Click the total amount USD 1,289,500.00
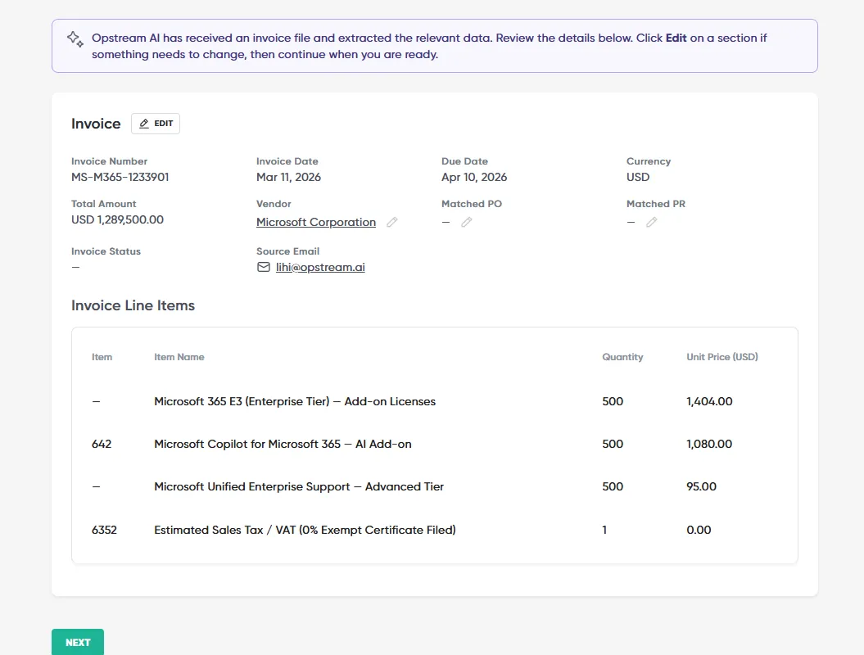Screen dimensions: 864x655 [117, 219]
